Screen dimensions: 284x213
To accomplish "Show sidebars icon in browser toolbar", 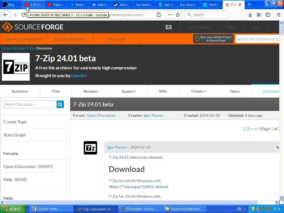I will tap(268, 15).
